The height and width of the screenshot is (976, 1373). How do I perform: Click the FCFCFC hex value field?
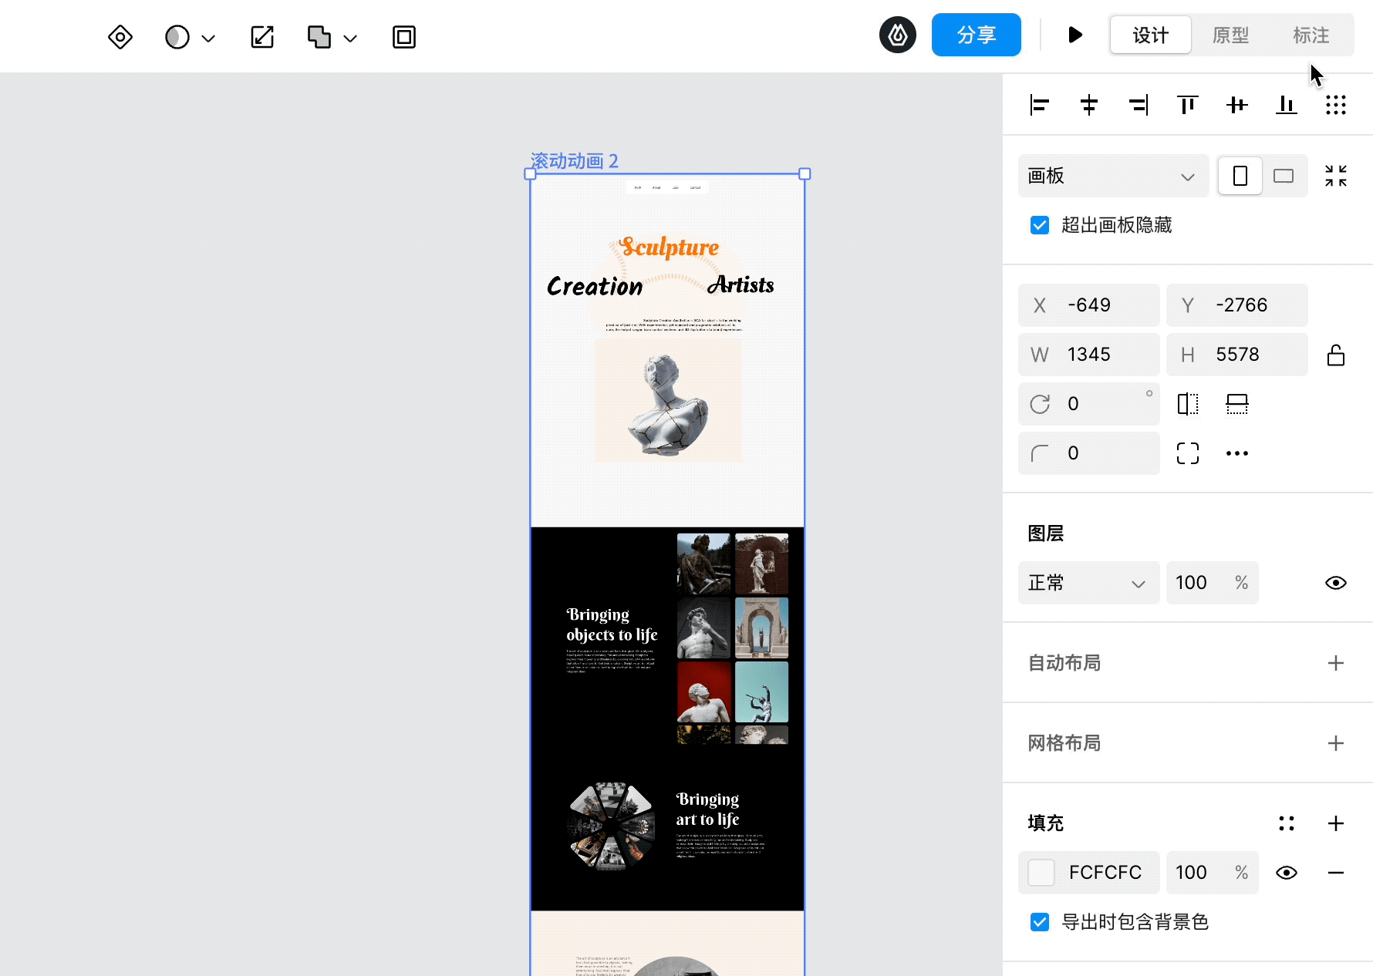pyautogui.click(x=1105, y=873)
